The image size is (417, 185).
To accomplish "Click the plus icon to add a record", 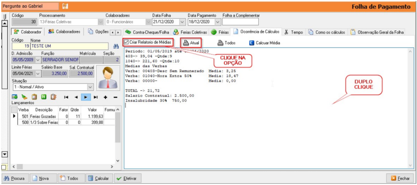I will point(105,98).
